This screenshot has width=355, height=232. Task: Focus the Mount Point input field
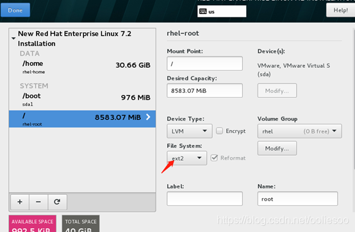point(204,63)
